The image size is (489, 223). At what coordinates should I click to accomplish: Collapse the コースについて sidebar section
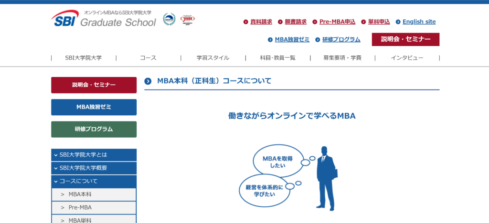(94, 181)
